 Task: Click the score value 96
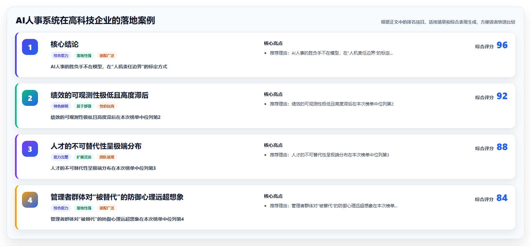click(502, 45)
